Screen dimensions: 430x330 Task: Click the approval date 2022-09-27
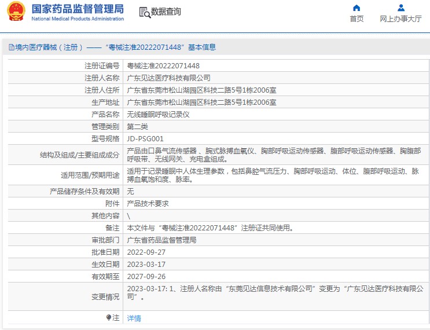click(146, 252)
